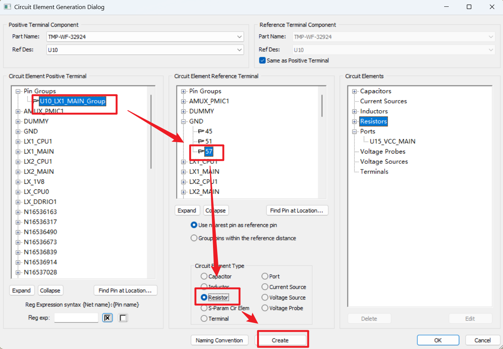
Task: Expand the Resistors node in Circuit Elements
Action: coord(354,121)
